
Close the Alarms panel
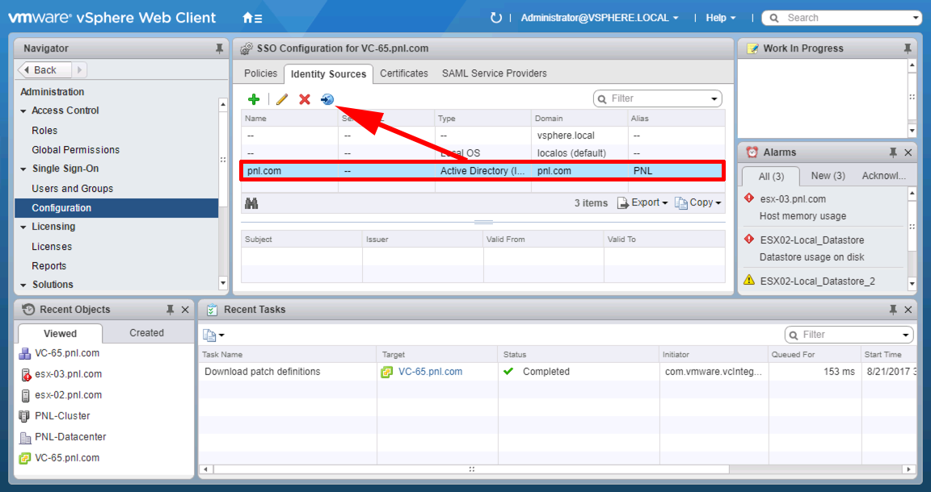[x=908, y=152]
